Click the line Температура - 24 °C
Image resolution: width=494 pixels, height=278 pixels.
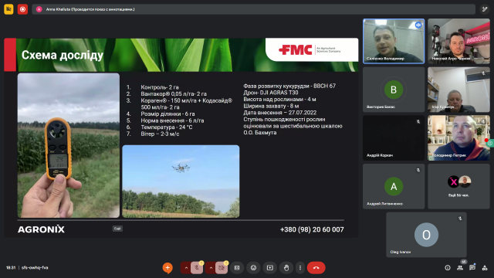[x=167, y=127]
